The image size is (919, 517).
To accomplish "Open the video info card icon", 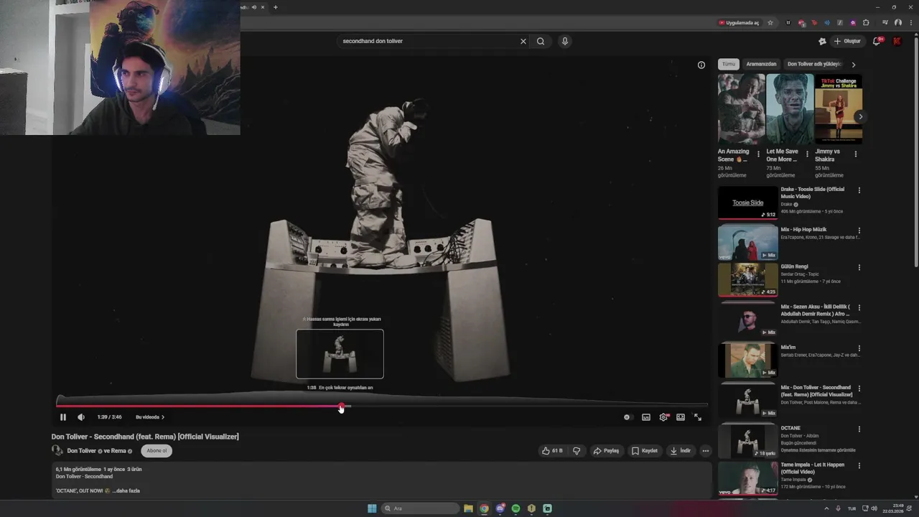I will [x=701, y=65].
